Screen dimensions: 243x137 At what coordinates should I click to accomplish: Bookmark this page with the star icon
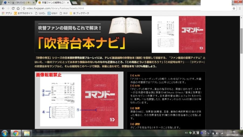[234, 8]
